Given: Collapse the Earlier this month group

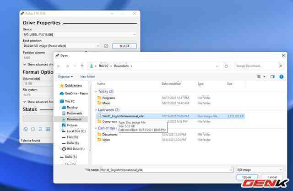Looking at the screenshot, I should click(96, 128).
